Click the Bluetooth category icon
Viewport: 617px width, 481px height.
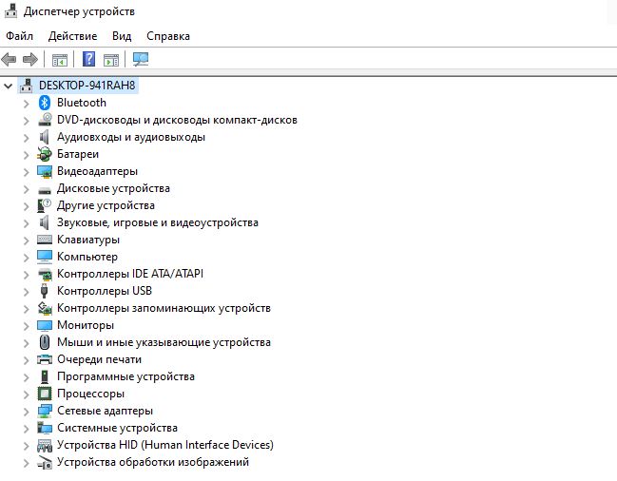(x=45, y=103)
